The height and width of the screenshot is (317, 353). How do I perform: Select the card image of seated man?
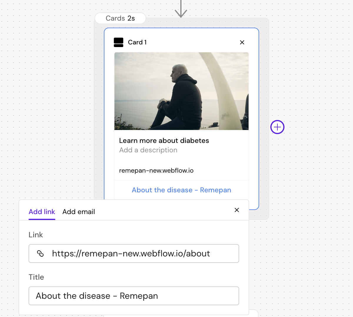(181, 91)
